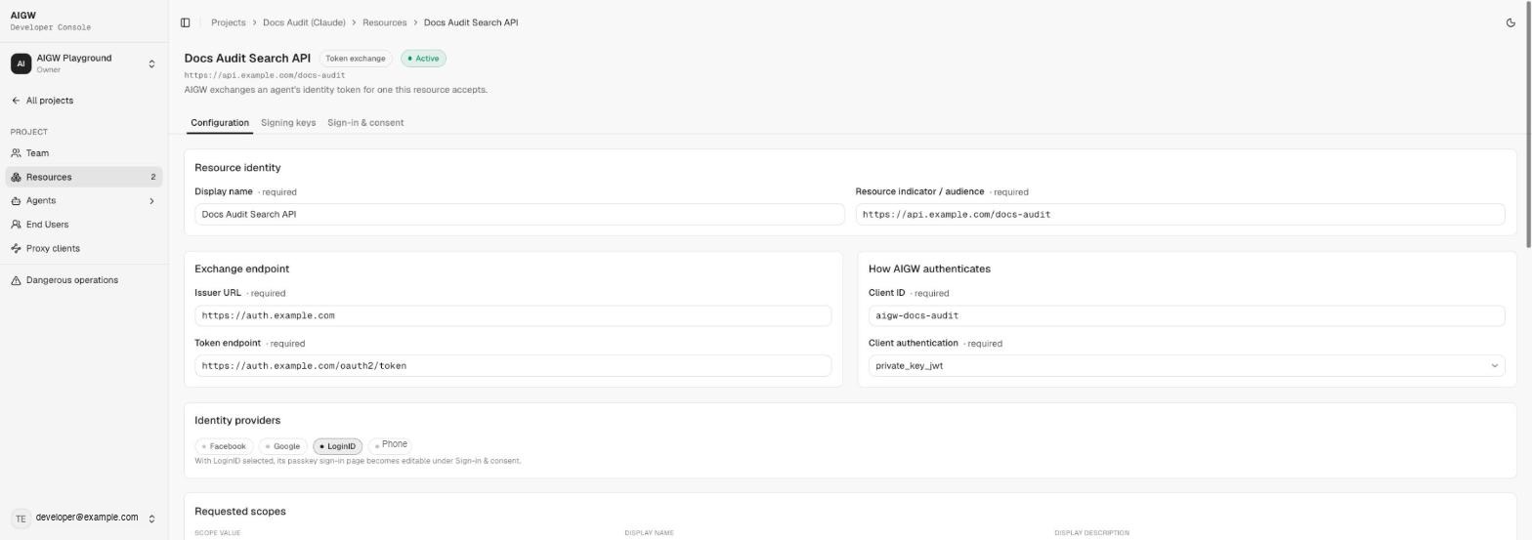1532x540 pixels.
Task: Collapse the sidebar with the panel icon
Action: [185, 22]
